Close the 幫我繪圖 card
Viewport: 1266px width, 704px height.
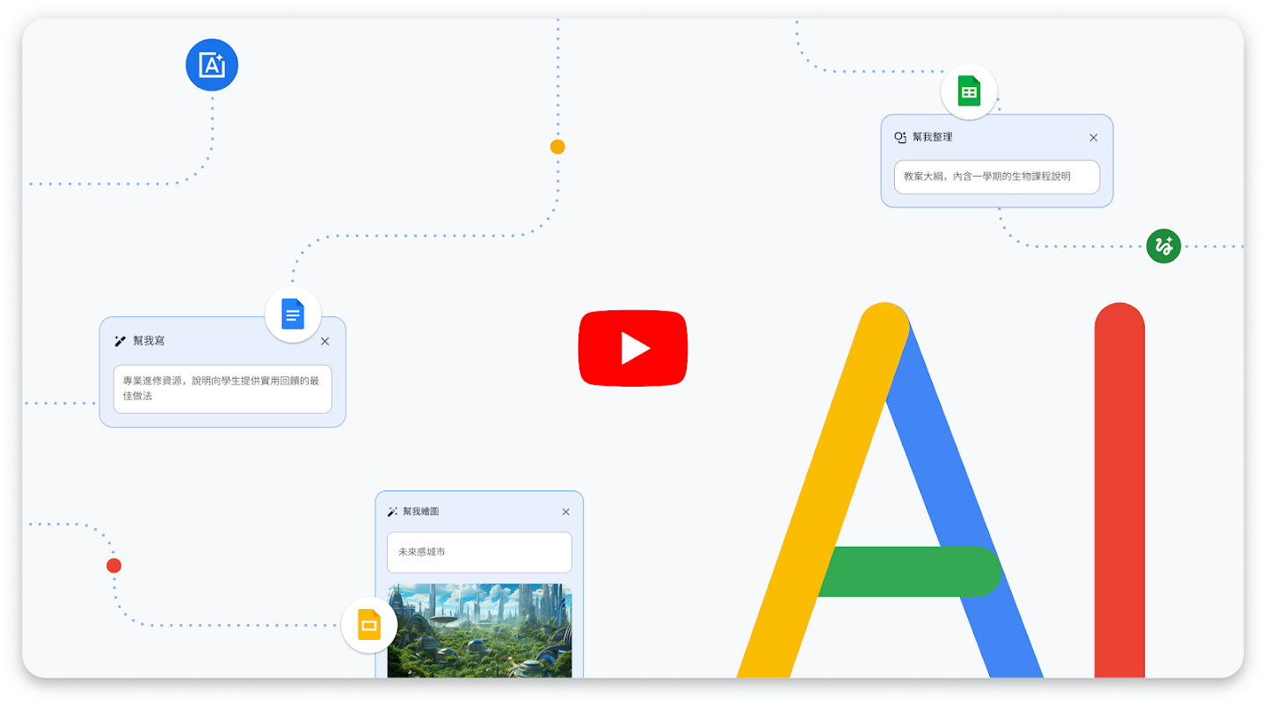565,512
